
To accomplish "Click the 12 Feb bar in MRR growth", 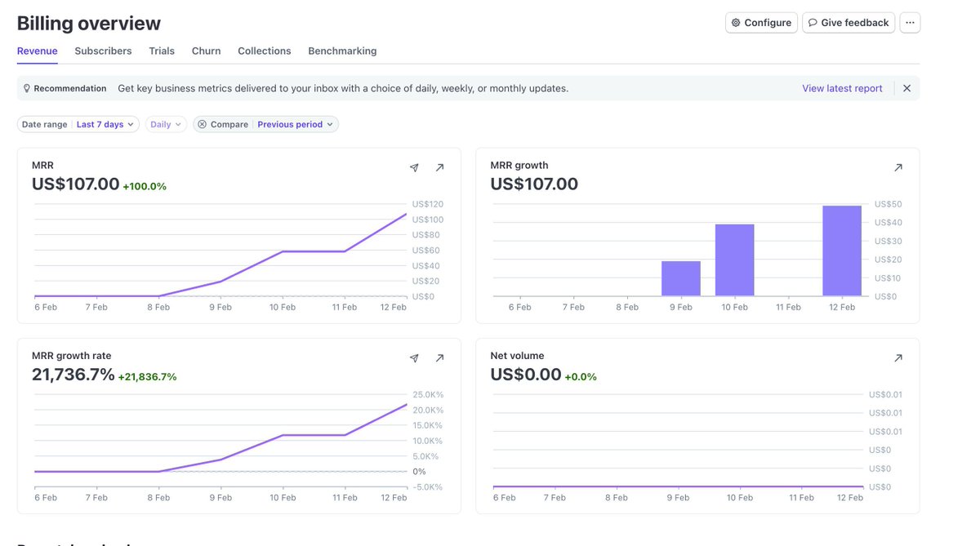I will tap(842, 251).
